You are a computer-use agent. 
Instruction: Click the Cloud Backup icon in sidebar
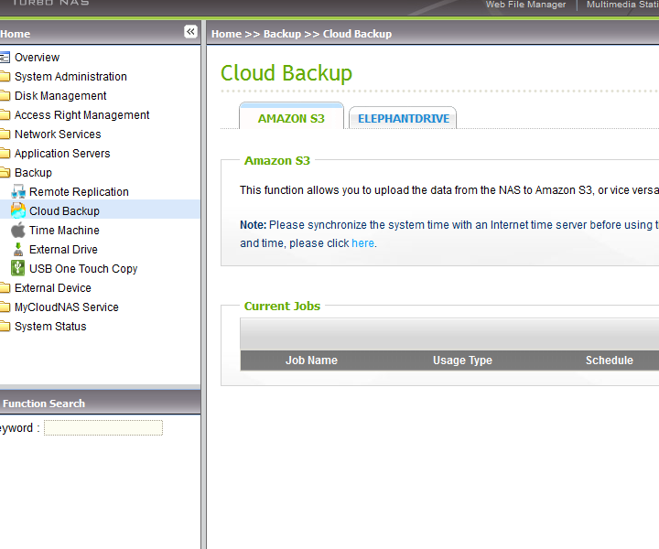tap(17, 211)
